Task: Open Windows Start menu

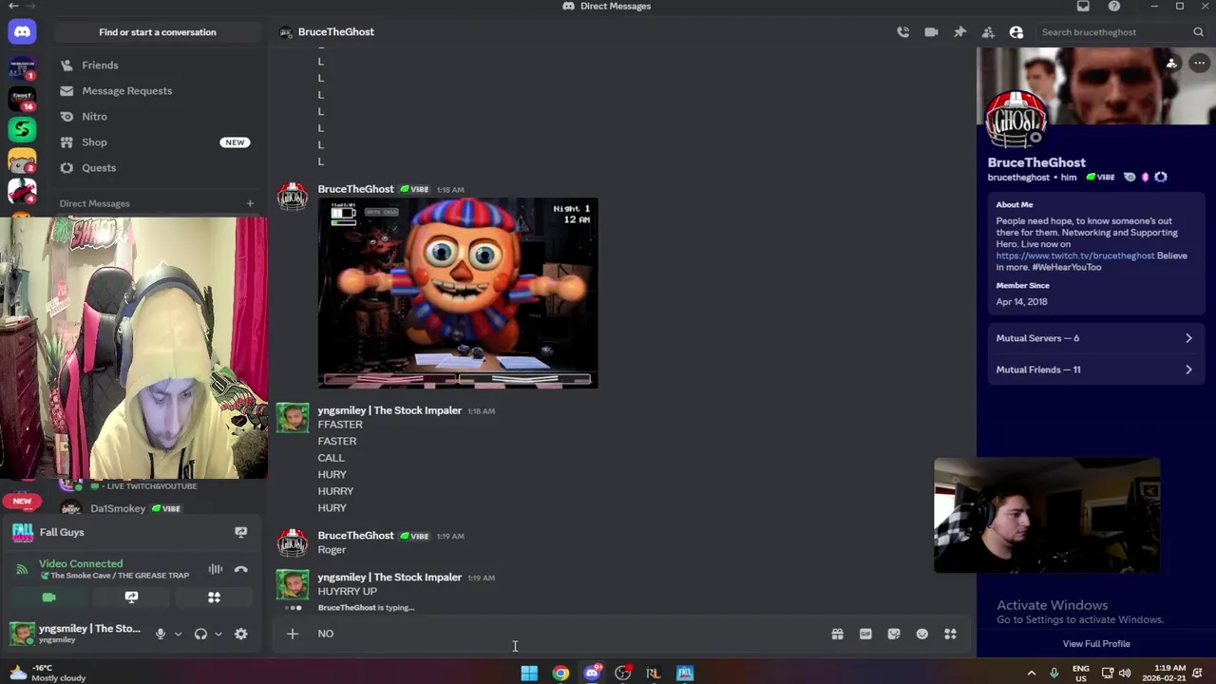Action: tap(529, 674)
